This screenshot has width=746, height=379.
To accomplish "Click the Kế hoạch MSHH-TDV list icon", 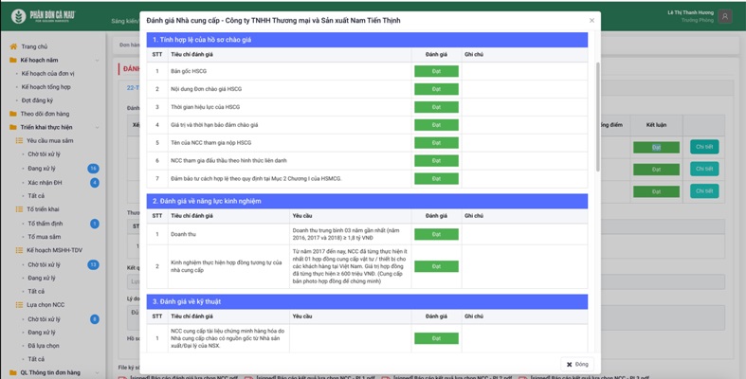I will [x=19, y=250].
